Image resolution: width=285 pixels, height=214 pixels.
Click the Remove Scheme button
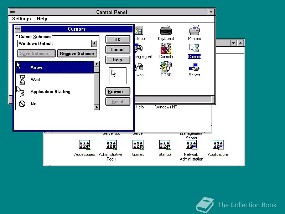(x=77, y=53)
